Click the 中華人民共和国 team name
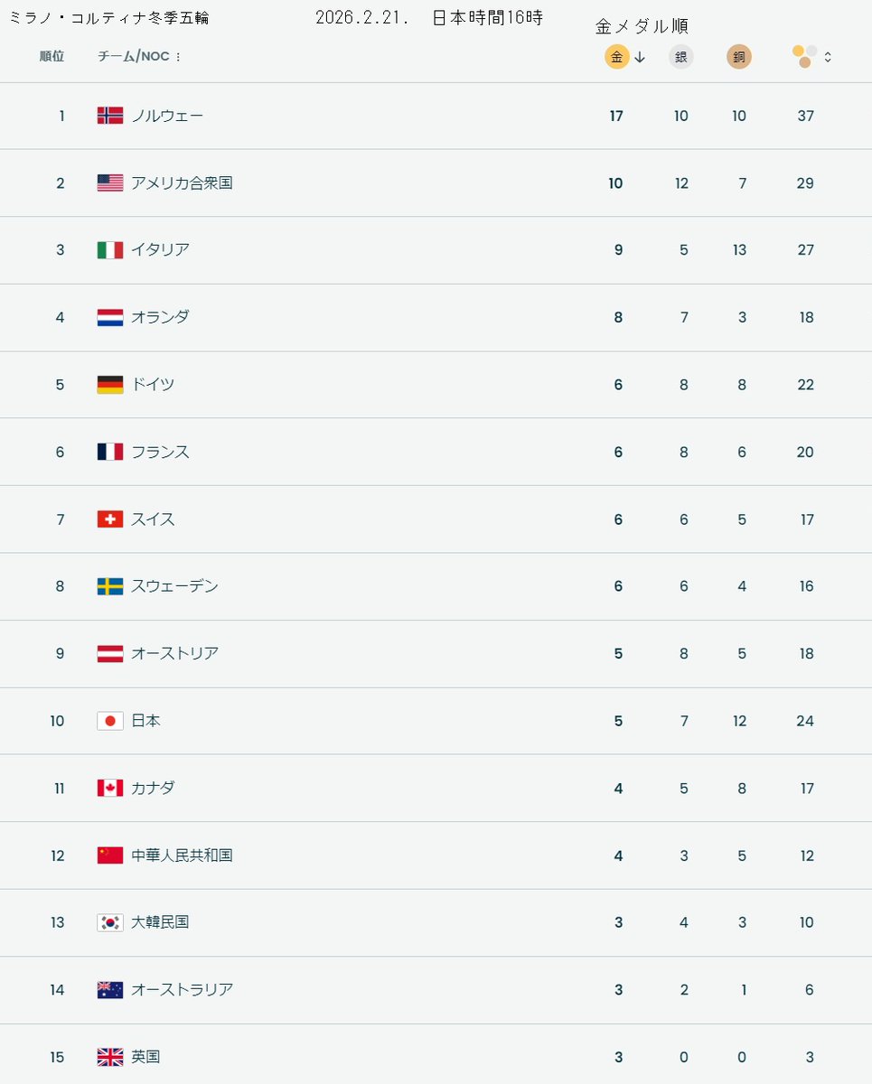This screenshot has height=1084, width=872. 182,855
